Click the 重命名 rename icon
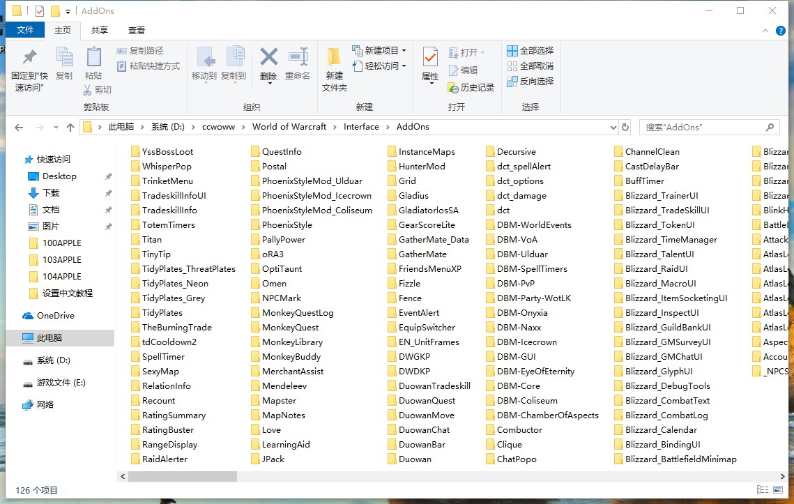 click(x=298, y=58)
